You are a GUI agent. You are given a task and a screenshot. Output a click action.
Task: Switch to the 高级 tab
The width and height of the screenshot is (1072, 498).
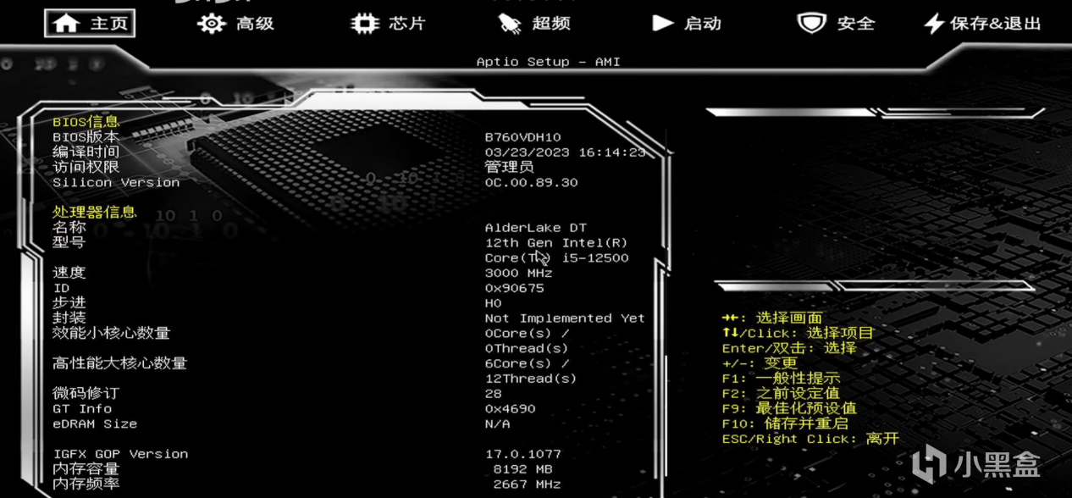pyautogui.click(x=236, y=23)
